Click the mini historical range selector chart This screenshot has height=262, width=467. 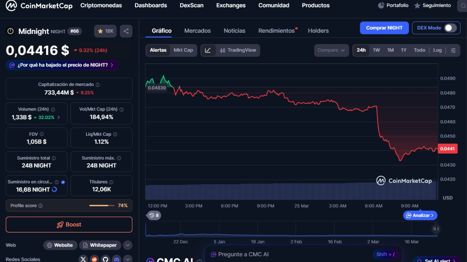(x=292, y=230)
